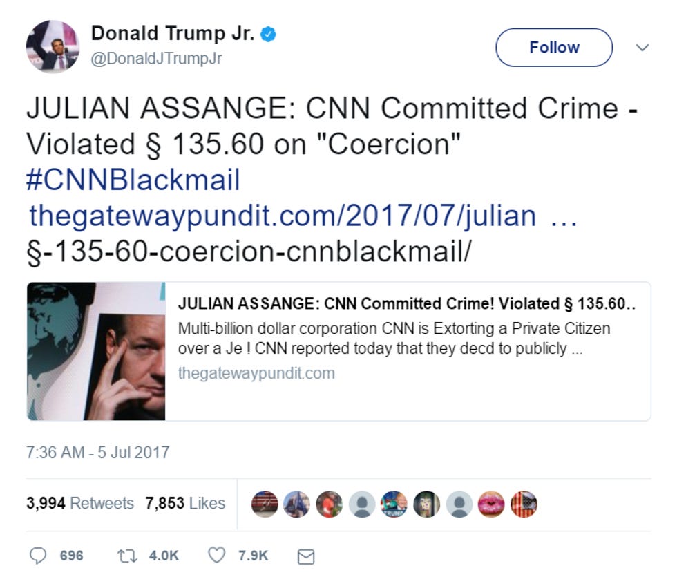
Task: Click the reply speech bubble icon
Action: click(37, 556)
